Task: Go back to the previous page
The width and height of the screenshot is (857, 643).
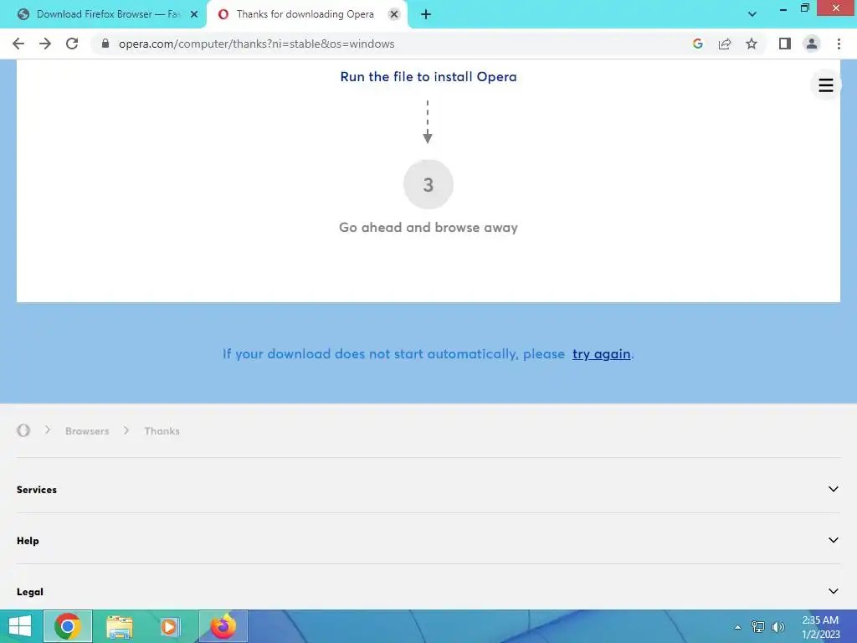Action: [18, 44]
